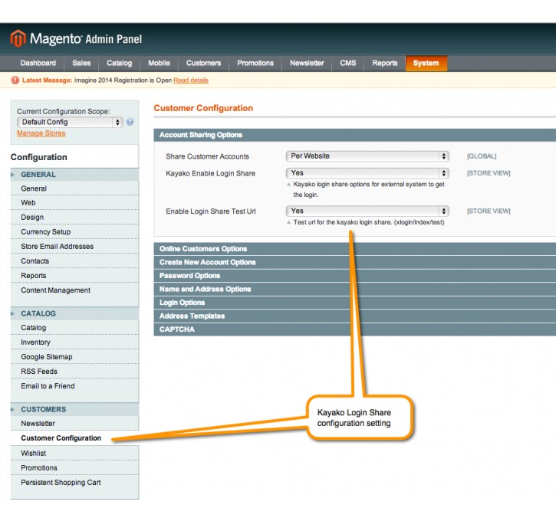Collapse the CUSTOMERS sidebar section
This screenshot has height=521, width=556.
click(74, 409)
